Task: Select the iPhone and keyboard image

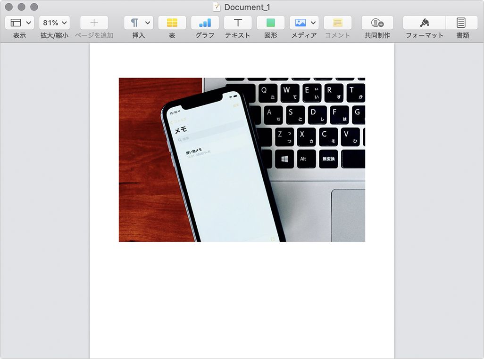Action: pyautogui.click(x=242, y=160)
